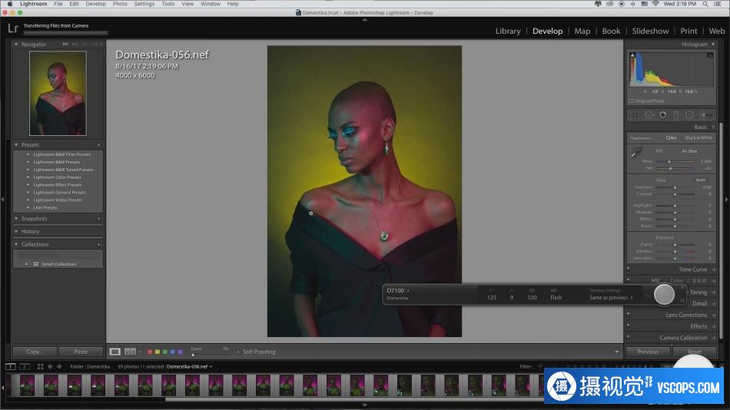Close the tethered capture bar

(x=682, y=289)
